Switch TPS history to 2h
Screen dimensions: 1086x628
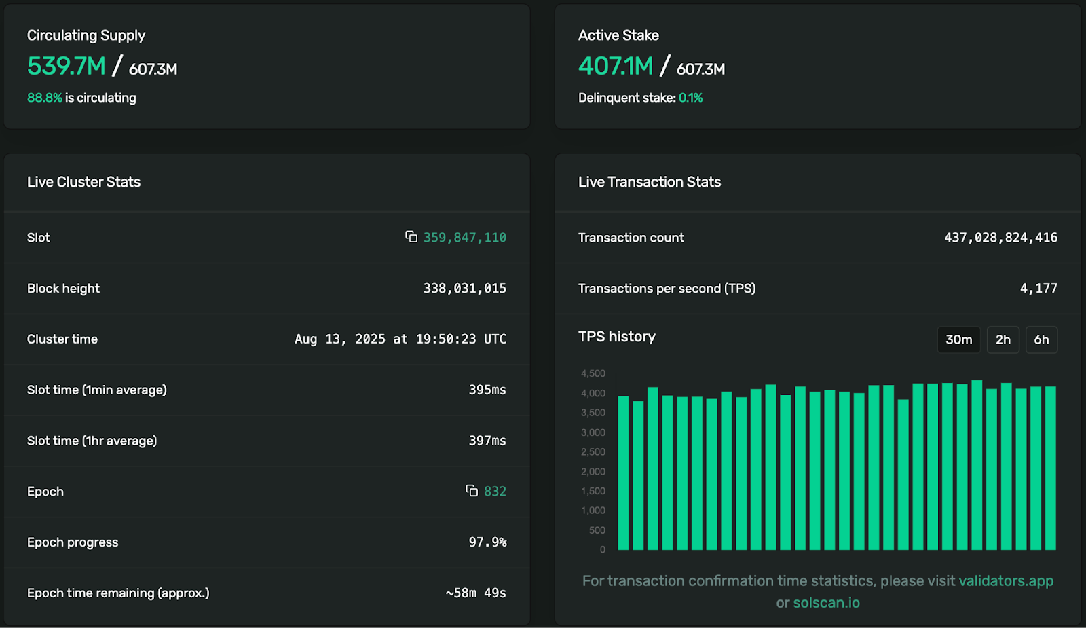click(x=1003, y=339)
